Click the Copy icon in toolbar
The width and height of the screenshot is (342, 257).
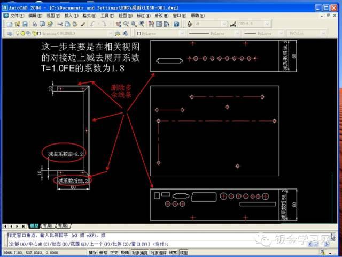[x=67, y=24]
